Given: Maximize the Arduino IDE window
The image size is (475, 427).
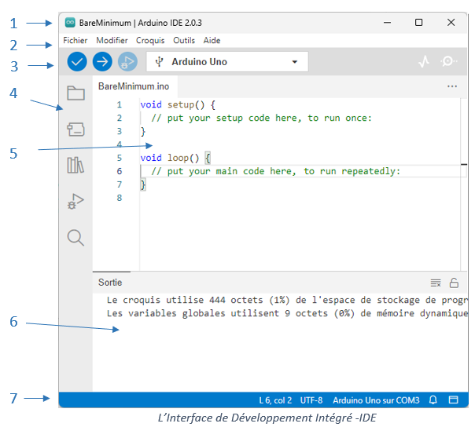Looking at the screenshot, I should [418, 23].
